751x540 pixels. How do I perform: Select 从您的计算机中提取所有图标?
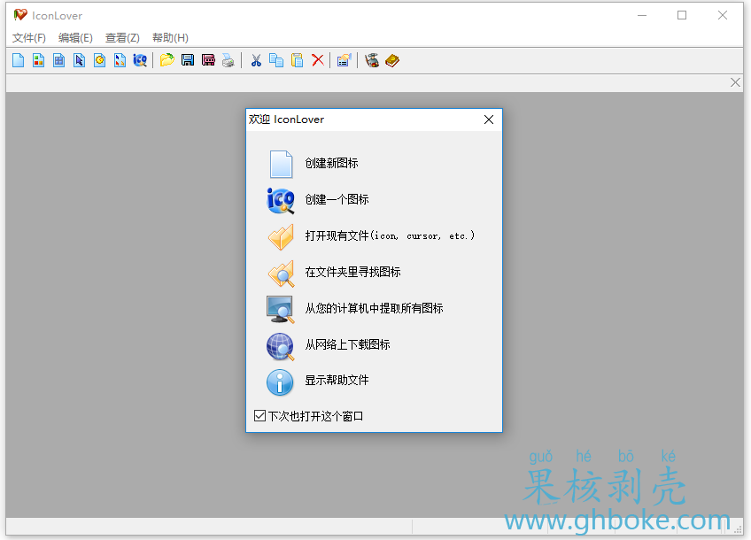tap(374, 309)
